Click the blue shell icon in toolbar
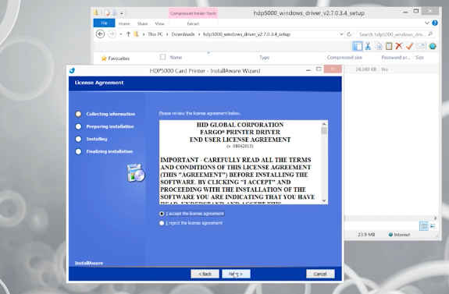Screen dimensions: 449x294 click(433, 46)
